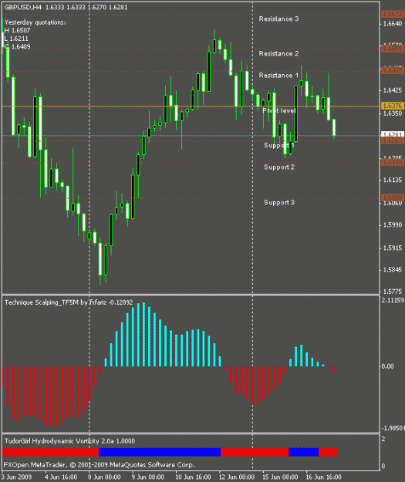The width and height of the screenshot is (405, 482).
Task: Click the 1.5915 price axis value
Action: pyautogui.click(x=393, y=248)
